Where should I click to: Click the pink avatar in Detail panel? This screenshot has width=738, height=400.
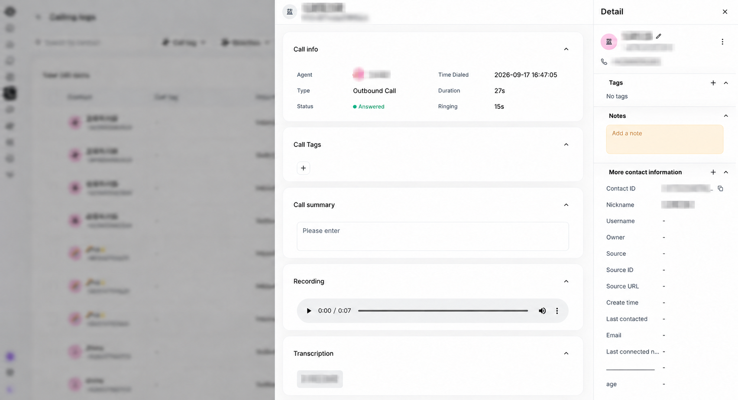[609, 42]
